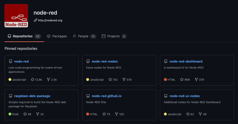Open node-red-ui-nodes repository
The image size is (238, 124).
pos(184,96)
